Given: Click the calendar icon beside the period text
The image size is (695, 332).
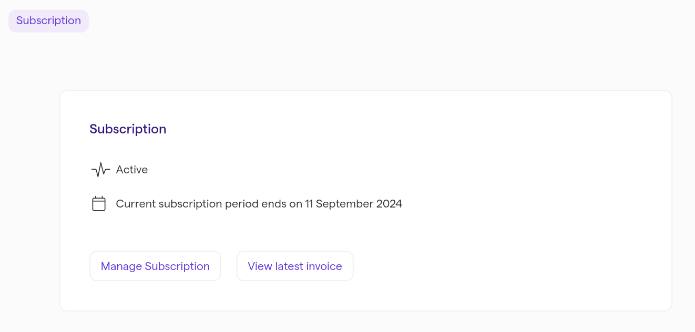Looking at the screenshot, I should click(x=99, y=203).
